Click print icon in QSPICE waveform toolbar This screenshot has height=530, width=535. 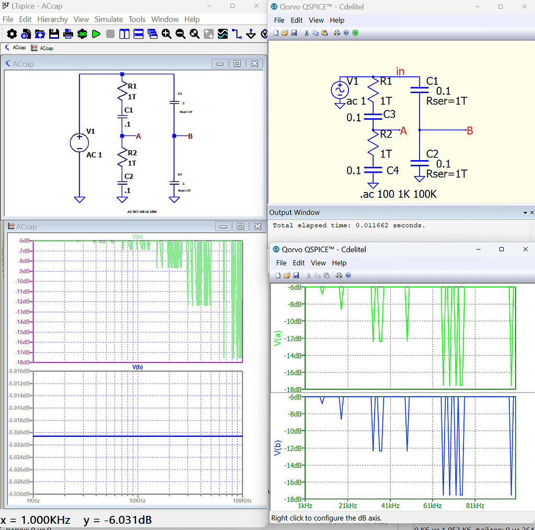pos(339,275)
